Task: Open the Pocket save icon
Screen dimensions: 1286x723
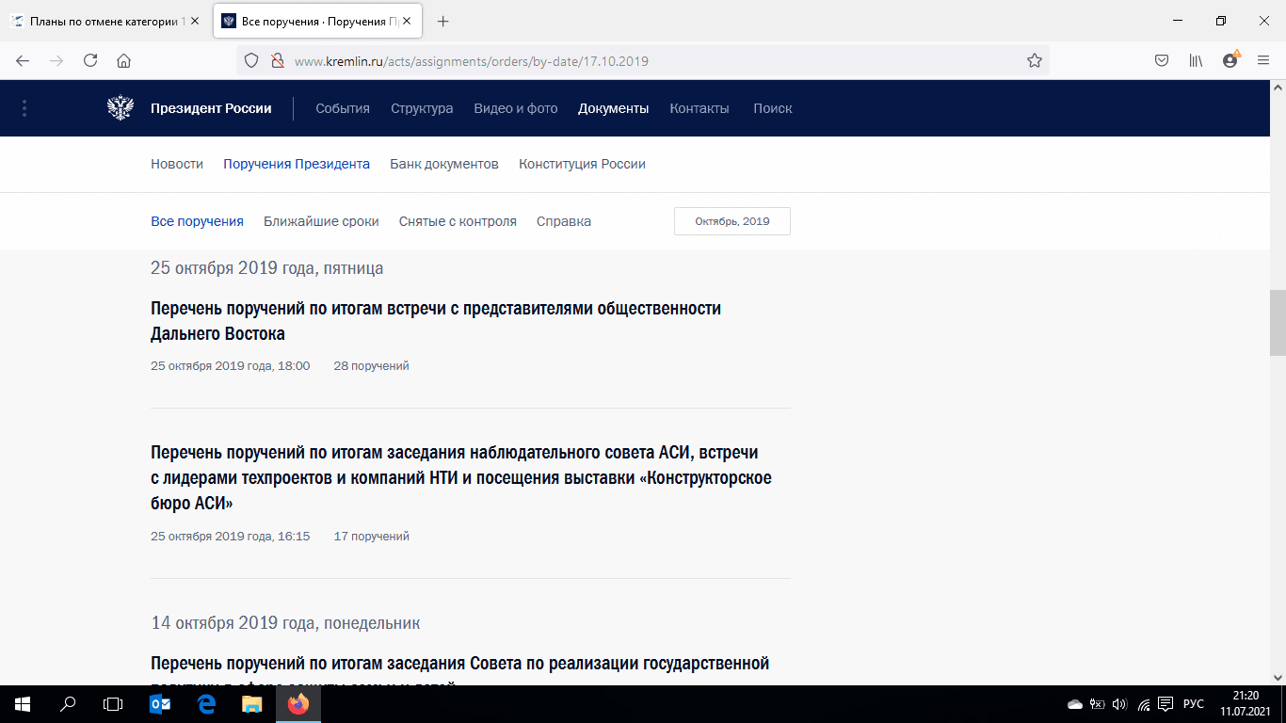Action: click(1162, 60)
